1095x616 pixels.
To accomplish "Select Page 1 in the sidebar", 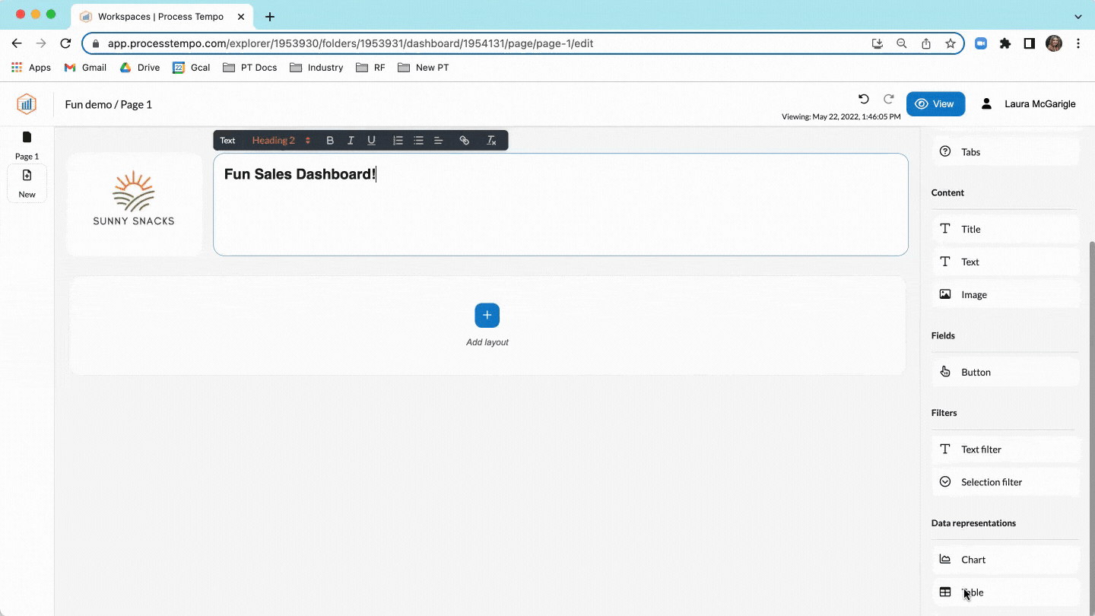I will coord(27,145).
